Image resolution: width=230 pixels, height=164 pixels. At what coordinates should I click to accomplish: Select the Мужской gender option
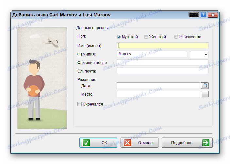click(x=127, y=37)
